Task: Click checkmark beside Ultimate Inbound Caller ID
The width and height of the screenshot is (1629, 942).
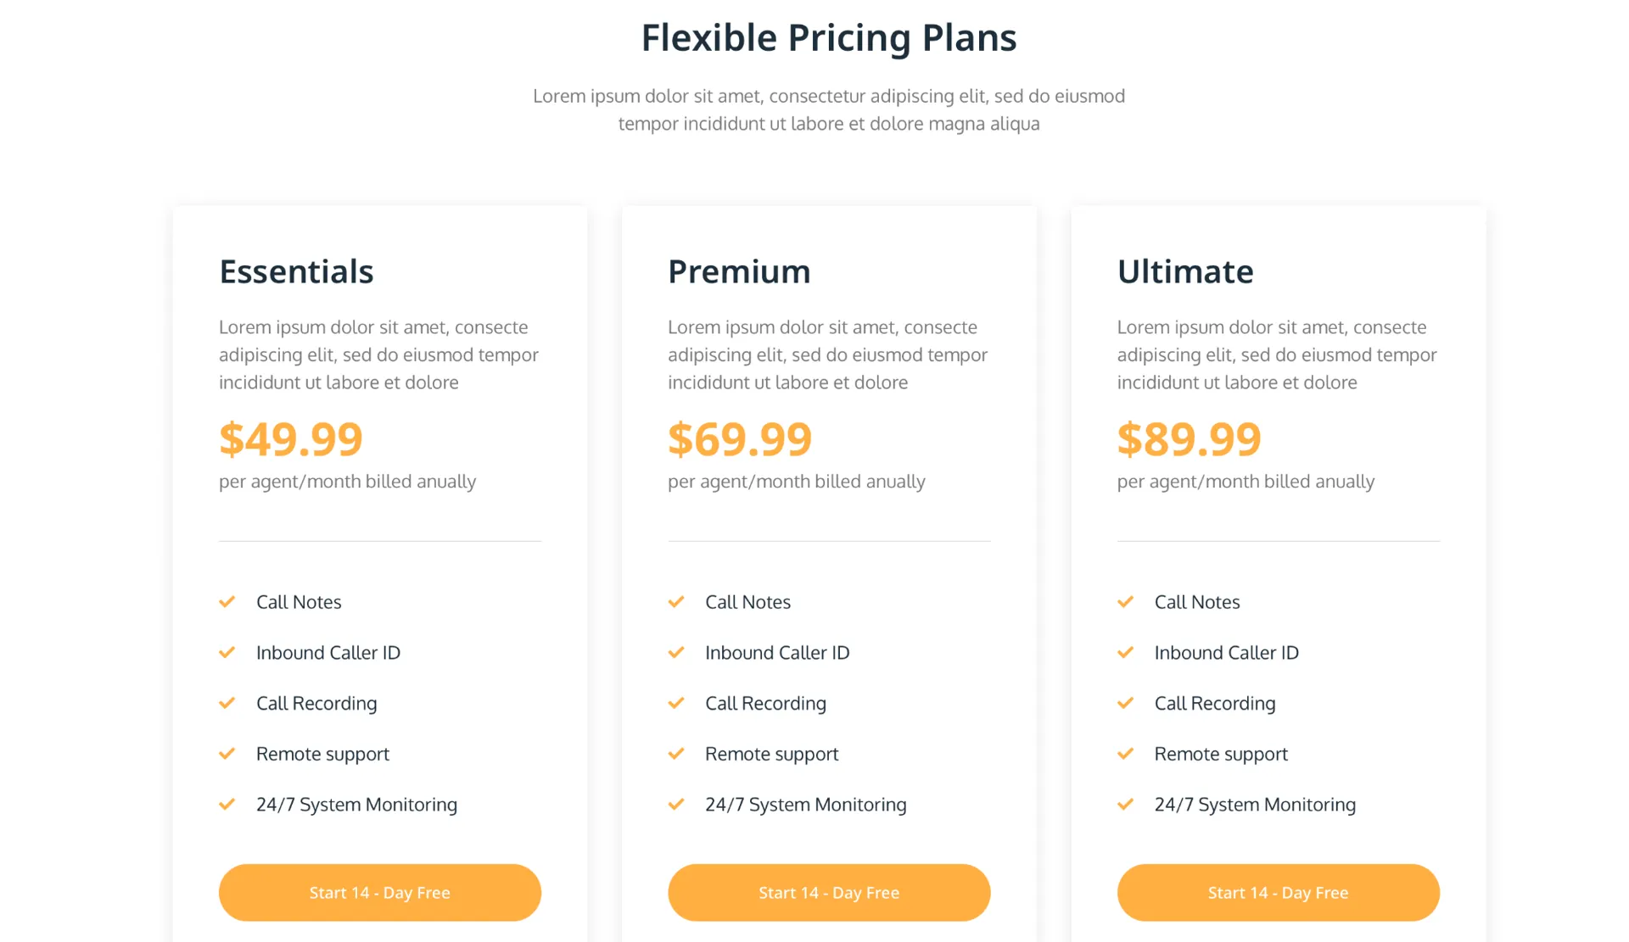Action: pyautogui.click(x=1125, y=652)
